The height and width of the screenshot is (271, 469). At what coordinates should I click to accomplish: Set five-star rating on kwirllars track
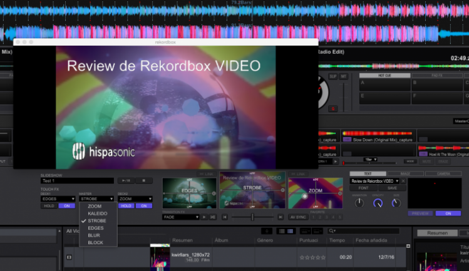(323, 257)
